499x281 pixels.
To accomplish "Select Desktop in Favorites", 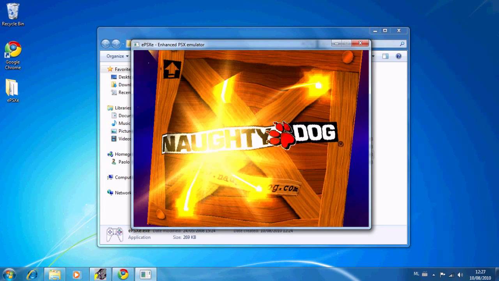I will point(121,77).
